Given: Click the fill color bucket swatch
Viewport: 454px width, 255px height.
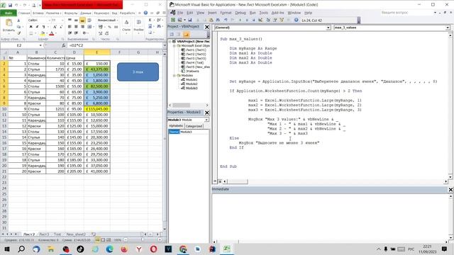Looking at the screenshot, I should click(43, 33).
